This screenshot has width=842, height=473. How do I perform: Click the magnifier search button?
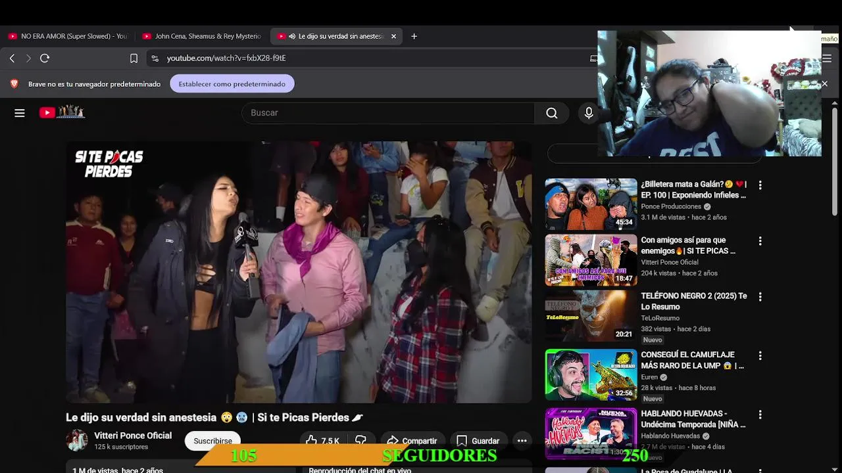(x=552, y=113)
